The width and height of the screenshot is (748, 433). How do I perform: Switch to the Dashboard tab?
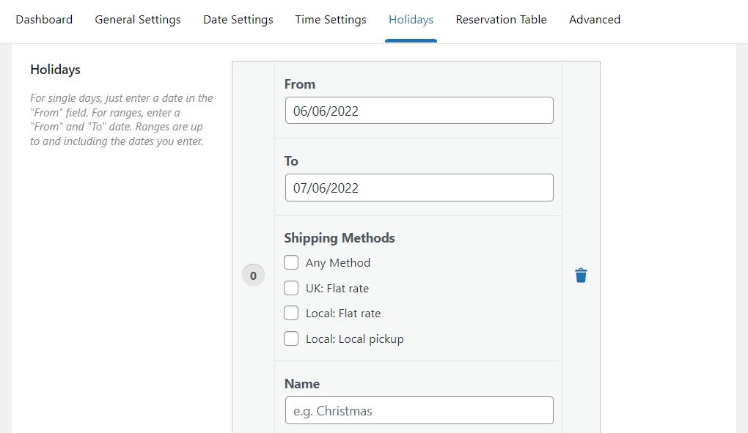click(44, 20)
